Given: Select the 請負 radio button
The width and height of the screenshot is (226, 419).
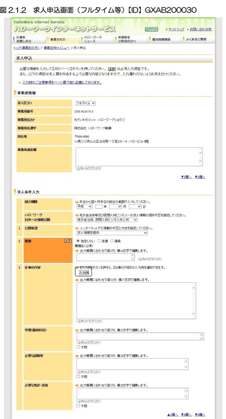Looking at the screenshot, I should [112, 241].
